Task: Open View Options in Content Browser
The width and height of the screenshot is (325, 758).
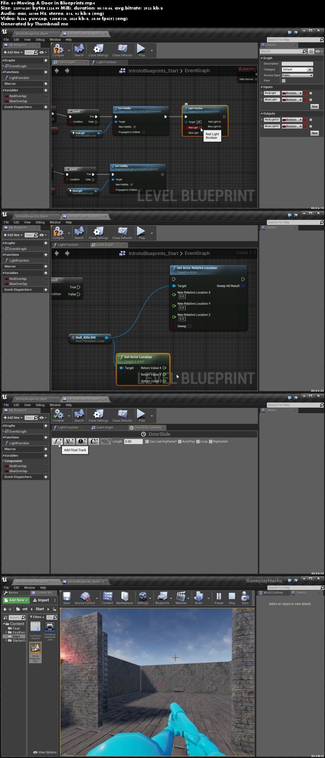Action: point(45,752)
